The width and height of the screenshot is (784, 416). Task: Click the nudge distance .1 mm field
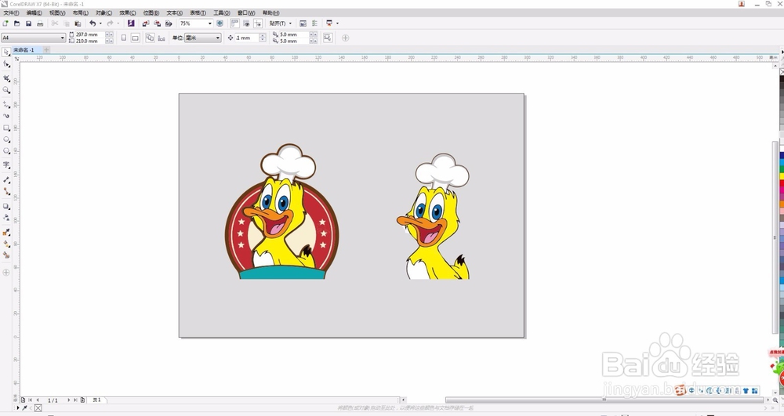(x=246, y=38)
